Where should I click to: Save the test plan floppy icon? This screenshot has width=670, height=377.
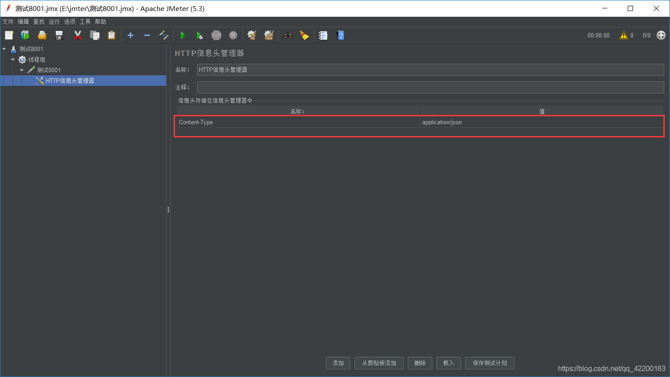tap(59, 35)
